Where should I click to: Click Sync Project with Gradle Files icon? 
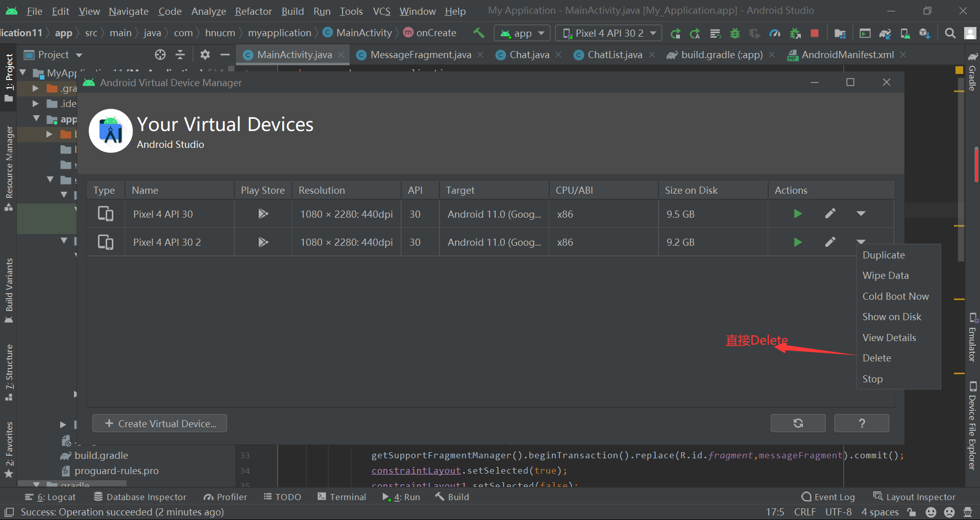click(x=885, y=34)
